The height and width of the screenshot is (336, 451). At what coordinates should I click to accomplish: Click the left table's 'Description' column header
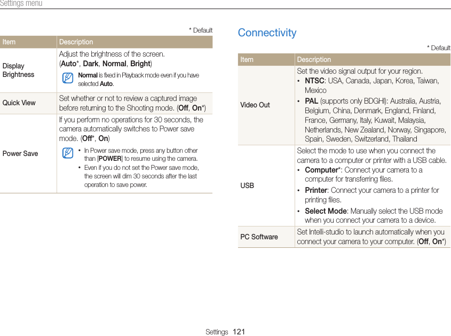coord(134,42)
